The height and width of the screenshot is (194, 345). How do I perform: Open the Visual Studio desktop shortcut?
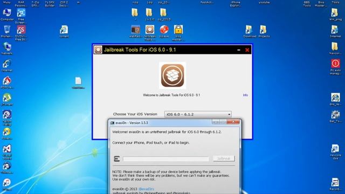(7, 152)
